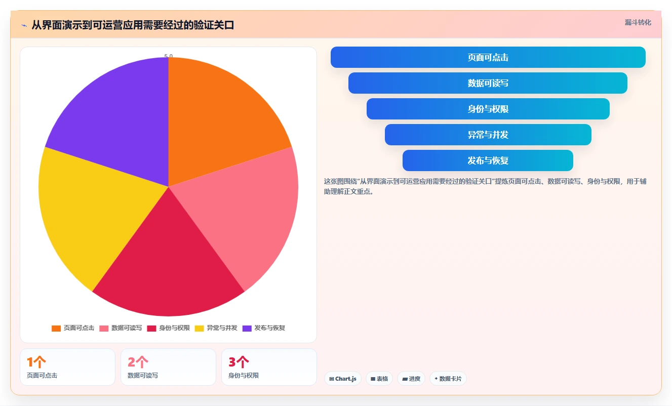Select the 异常与并发 funnel bar

pos(488,135)
